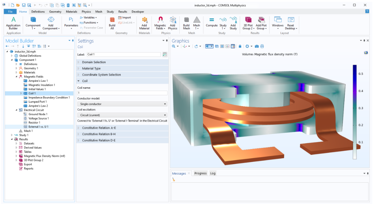This screenshot has width=373, height=204.
Task: Save the model with the floppy disk icon
Action: (x=24, y=5)
